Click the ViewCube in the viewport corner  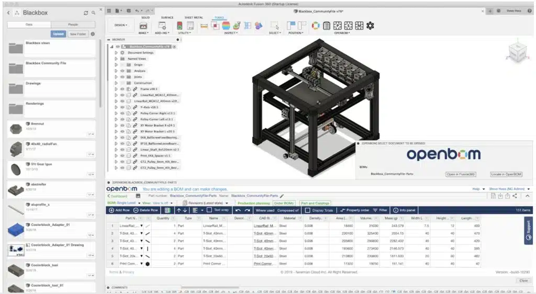[517, 52]
